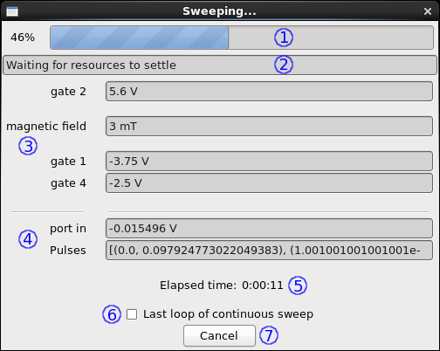
Task: Select the gate 1 value field
Action: point(269,161)
